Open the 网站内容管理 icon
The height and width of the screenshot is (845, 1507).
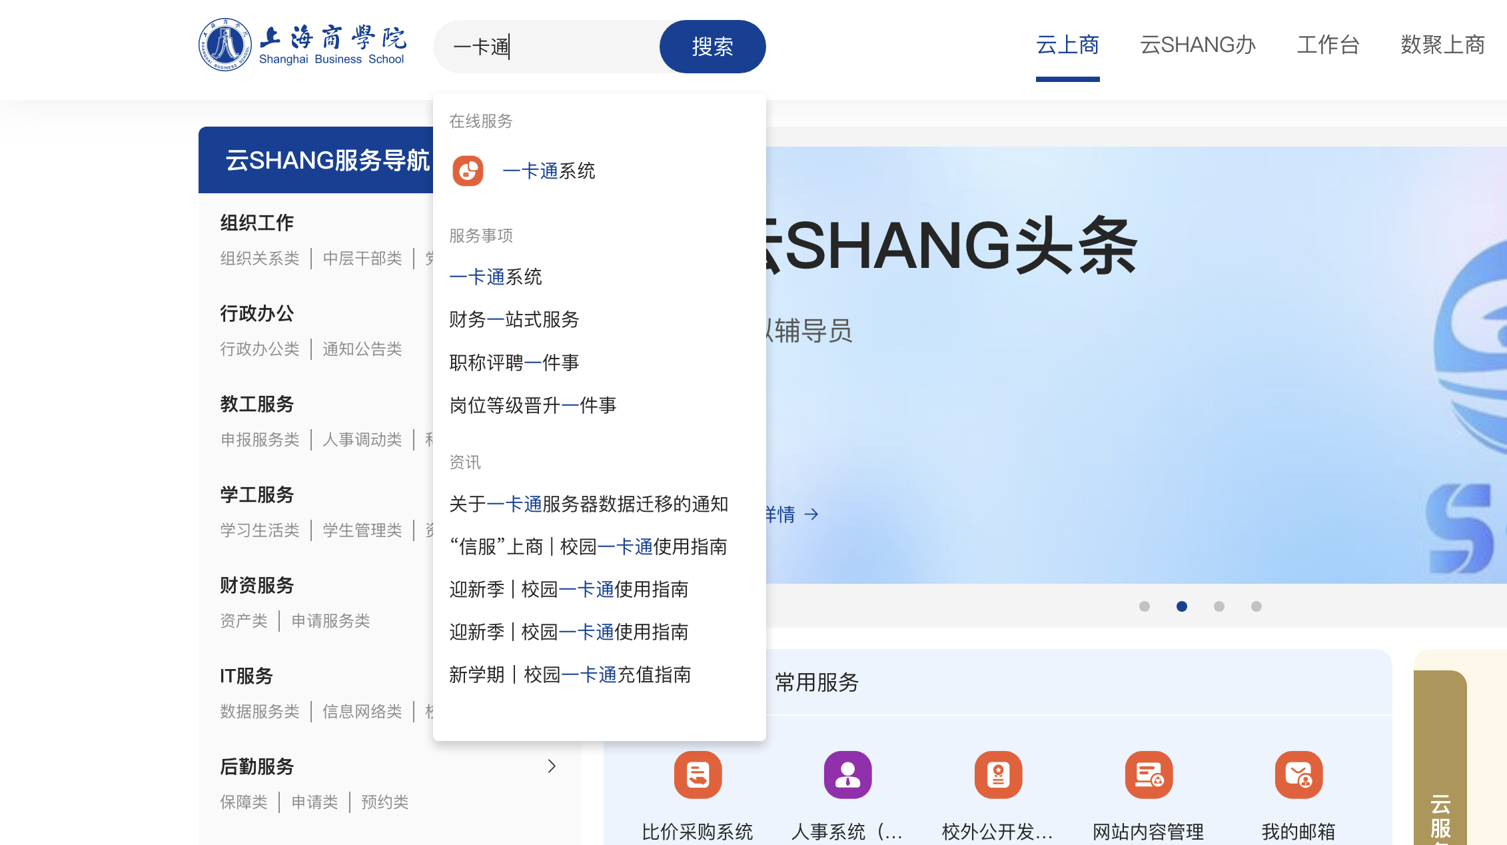tap(1149, 774)
